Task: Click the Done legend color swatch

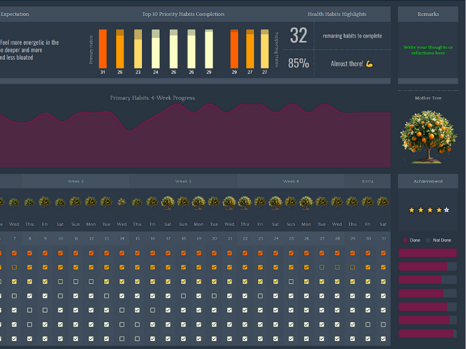Action: click(x=405, y=240)
